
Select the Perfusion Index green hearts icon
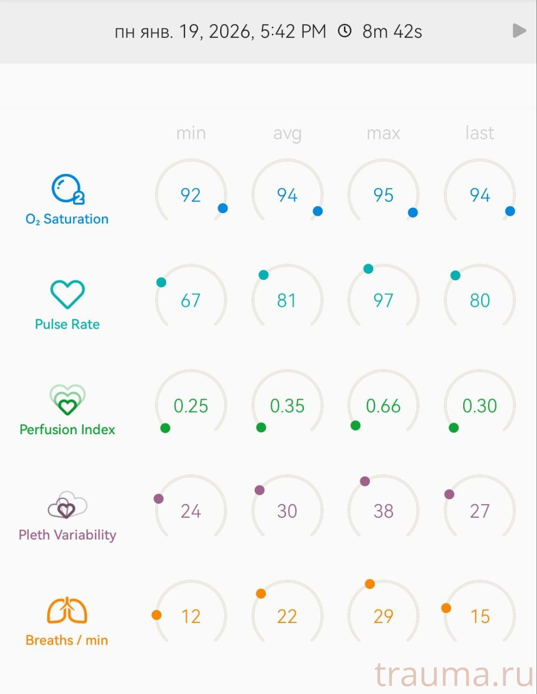click(67, 400)
